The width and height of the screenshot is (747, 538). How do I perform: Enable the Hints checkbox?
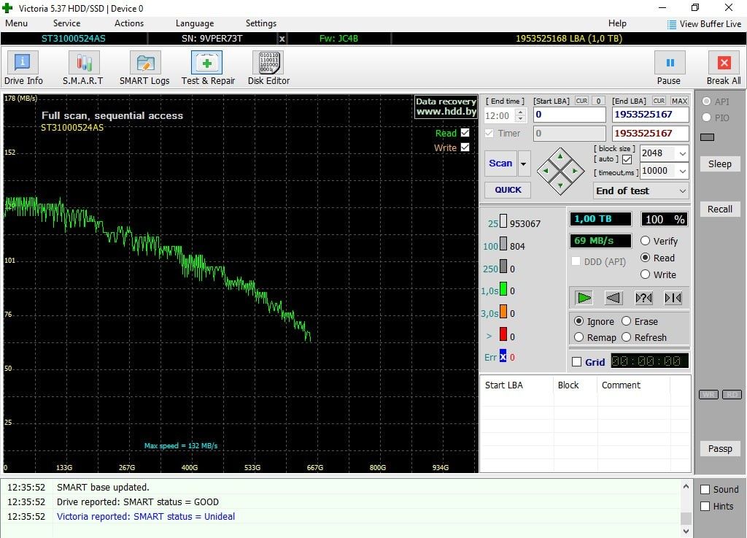click(705, 506)
